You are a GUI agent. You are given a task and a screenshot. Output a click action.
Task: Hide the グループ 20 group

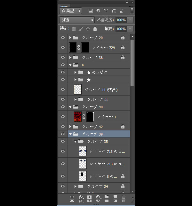click(x=63, y=37)
